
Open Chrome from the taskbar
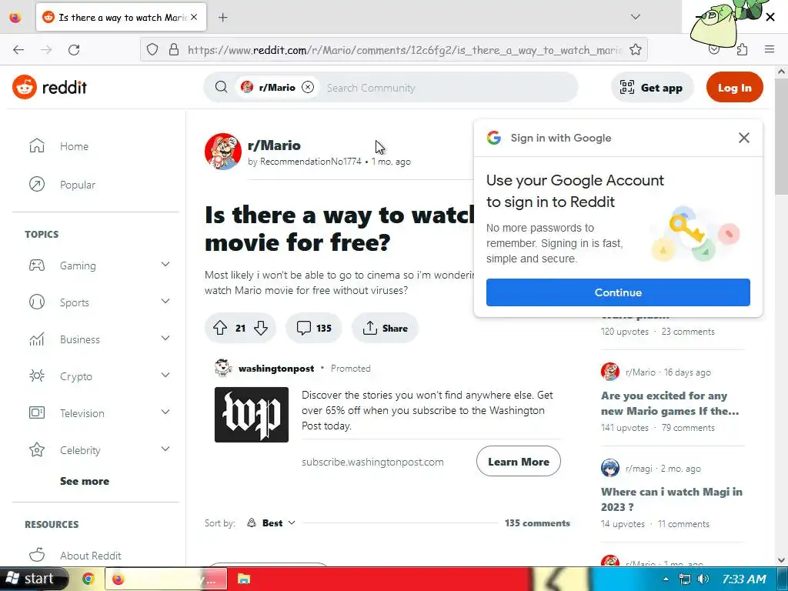88,579
